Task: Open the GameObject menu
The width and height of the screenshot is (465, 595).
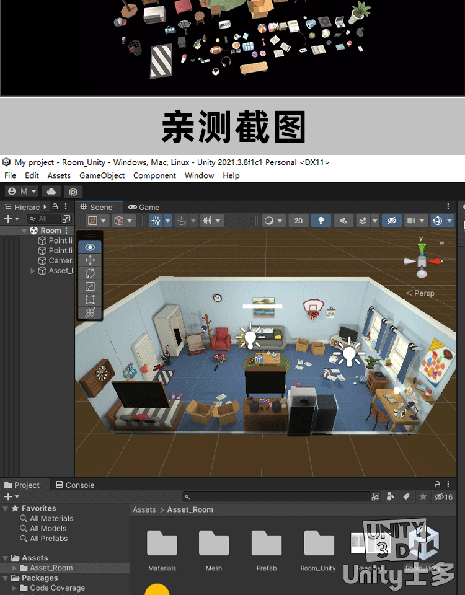Action: pyautogui.click(x=102, y=175)
